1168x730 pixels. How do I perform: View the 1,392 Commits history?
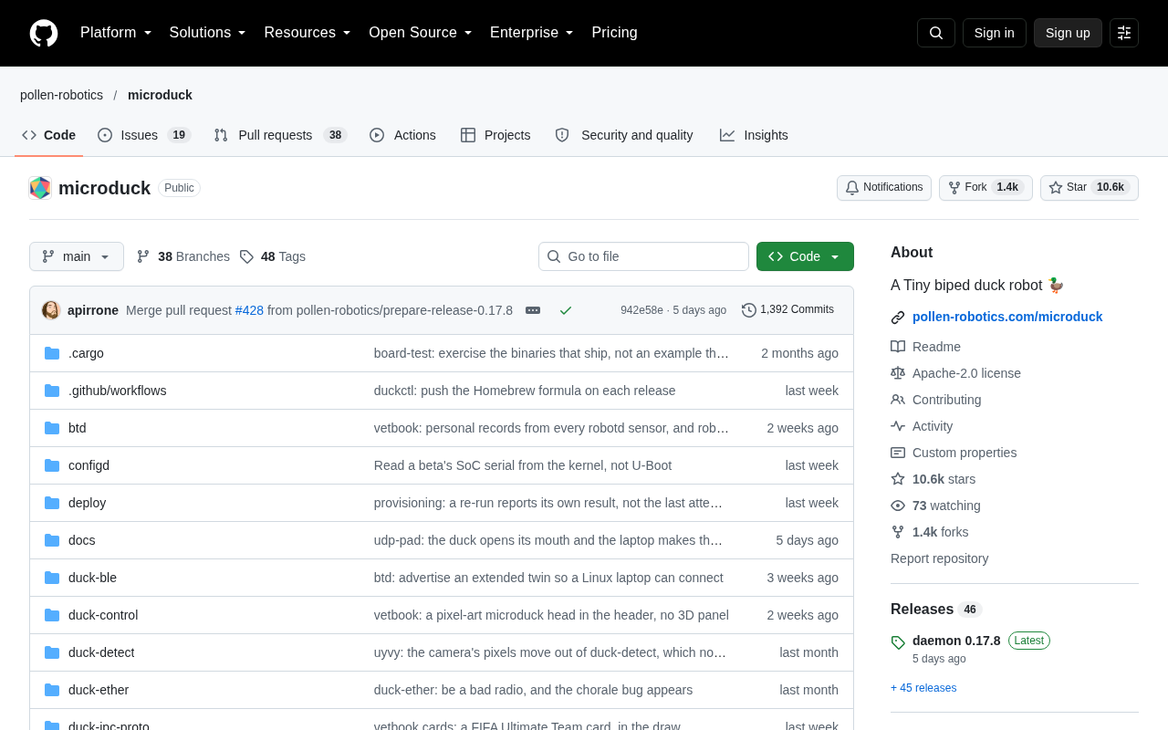tap(787, 310)
